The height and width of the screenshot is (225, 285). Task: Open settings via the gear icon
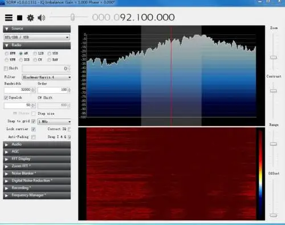click(x=30, y=18)
